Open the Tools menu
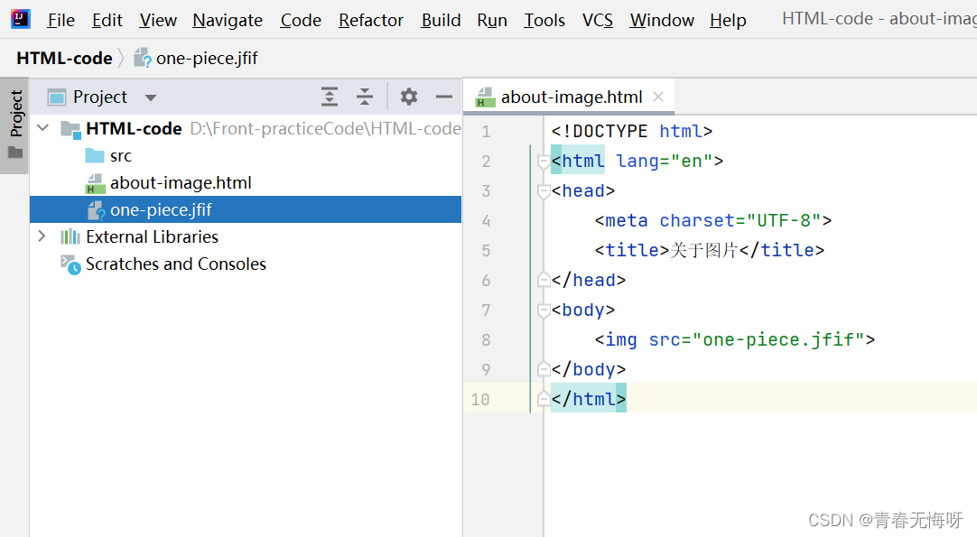The width and height of the screenshot is (977, 537). (x=544, y=21)
